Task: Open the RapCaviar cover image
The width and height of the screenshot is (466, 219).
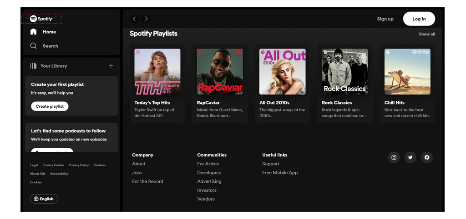Action: pyautogui.click(x=220, y=71)
